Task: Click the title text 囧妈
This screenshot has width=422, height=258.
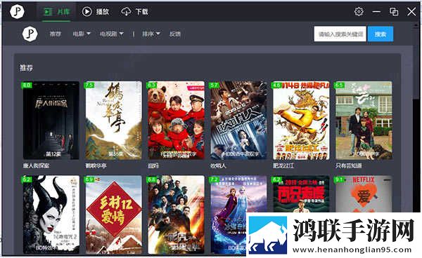Action: 153,165
